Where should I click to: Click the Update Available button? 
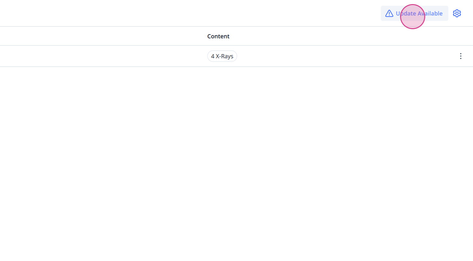tap(414, 13)
